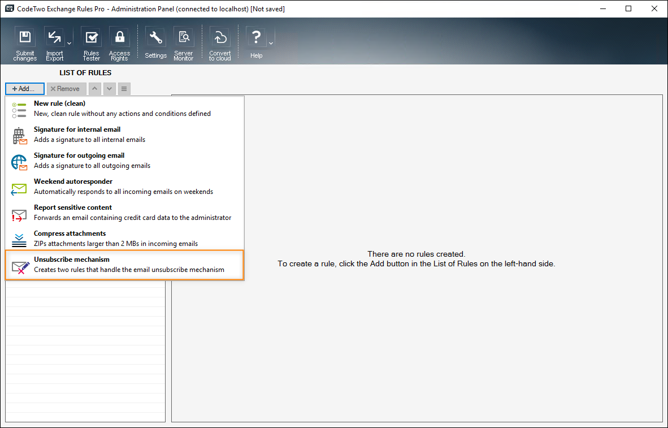Open the Server Monitor
Image resolution: width=668 pixels, height=428 pixels.
(x=184, y=44)
